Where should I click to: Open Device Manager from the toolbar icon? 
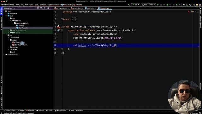click(x=187, y=5)
